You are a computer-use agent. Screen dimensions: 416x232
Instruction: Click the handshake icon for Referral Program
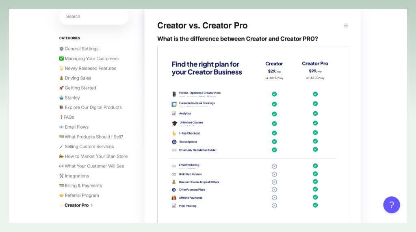click(x=61, y=195)
